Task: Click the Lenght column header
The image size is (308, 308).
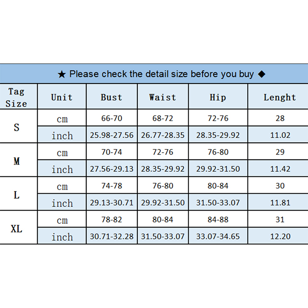Action: pyautogui.click(x=280, y=97)
